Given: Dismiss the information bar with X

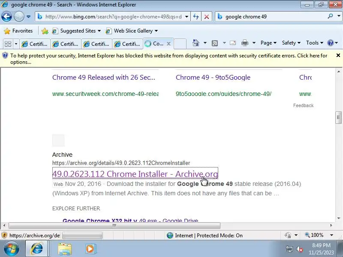Looking at the screenshot, I should [338, 55].
